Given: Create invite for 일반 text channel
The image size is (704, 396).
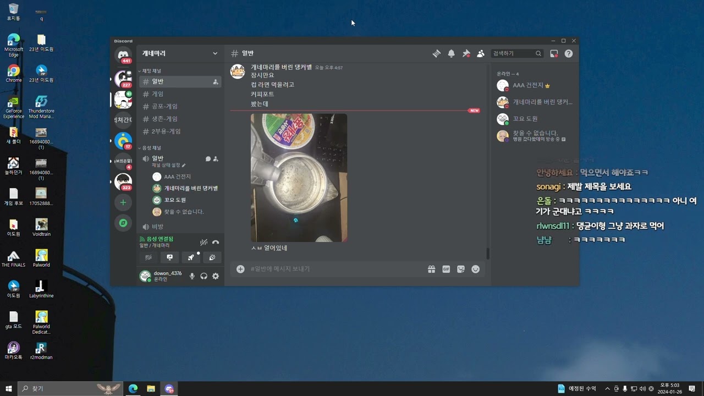Looking at the screenshot, I should point(216,82).
